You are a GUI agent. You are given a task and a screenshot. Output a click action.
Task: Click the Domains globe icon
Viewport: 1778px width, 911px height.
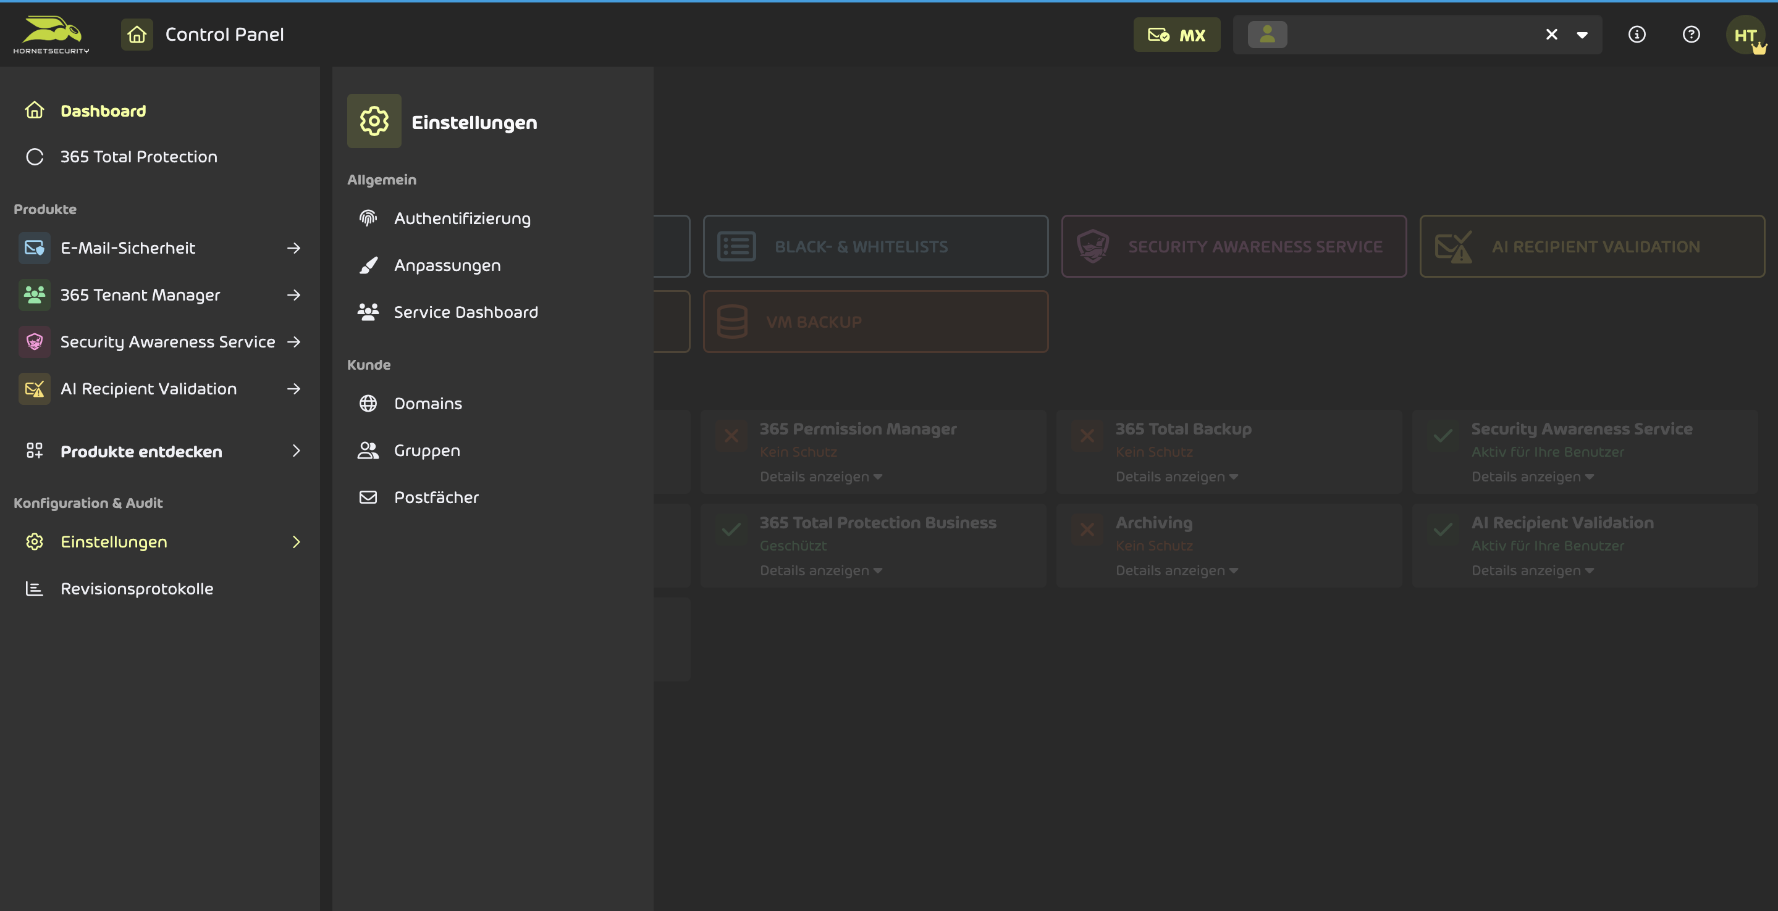[x=368, y=403]
